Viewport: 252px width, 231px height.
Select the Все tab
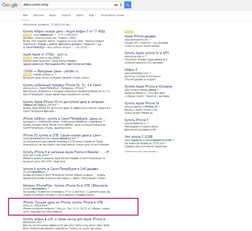25,15
